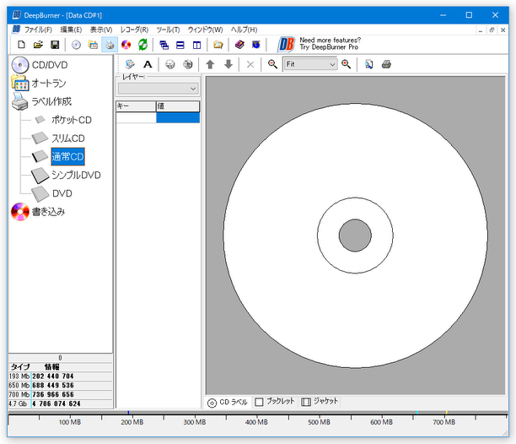Open the ファイル(F) menu
Image resolution: width=516 pixels, height=444 pixels.
pos(38,30)
